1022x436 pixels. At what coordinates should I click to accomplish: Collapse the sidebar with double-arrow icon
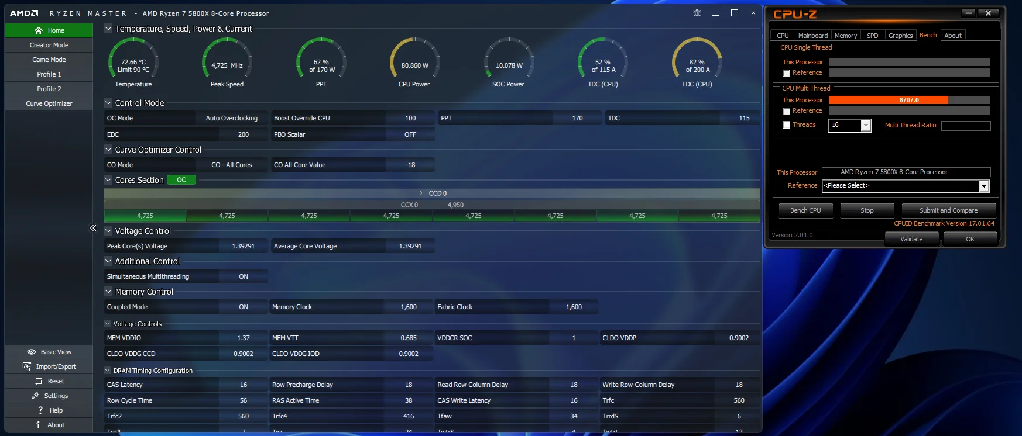coord(92,228)
